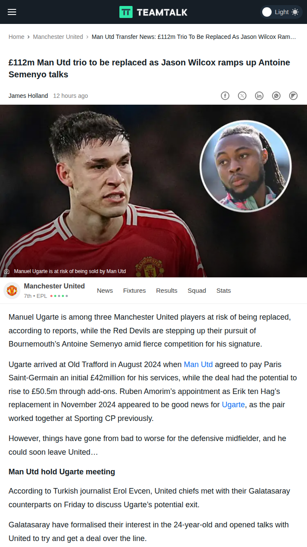This screenshot has width=307, height=547.
Task: Select the Results tab
Action: [x=167, y=291]
